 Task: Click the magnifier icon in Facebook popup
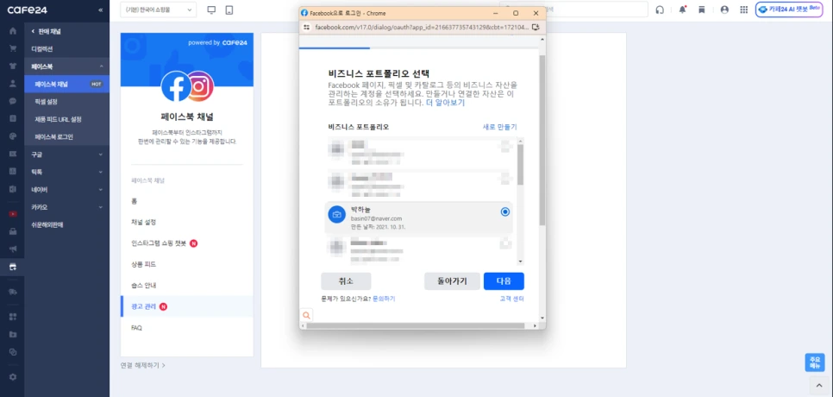pyautogui.click(x=306, y=315)
